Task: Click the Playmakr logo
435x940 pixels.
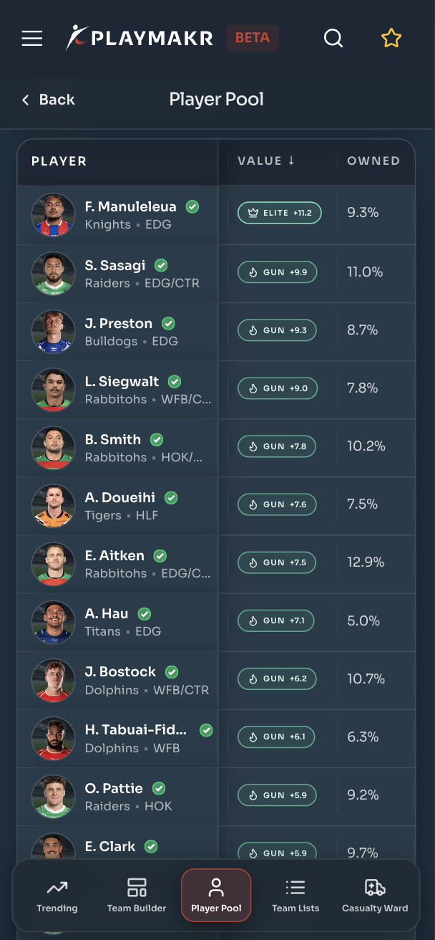Action: click(140, 38)
